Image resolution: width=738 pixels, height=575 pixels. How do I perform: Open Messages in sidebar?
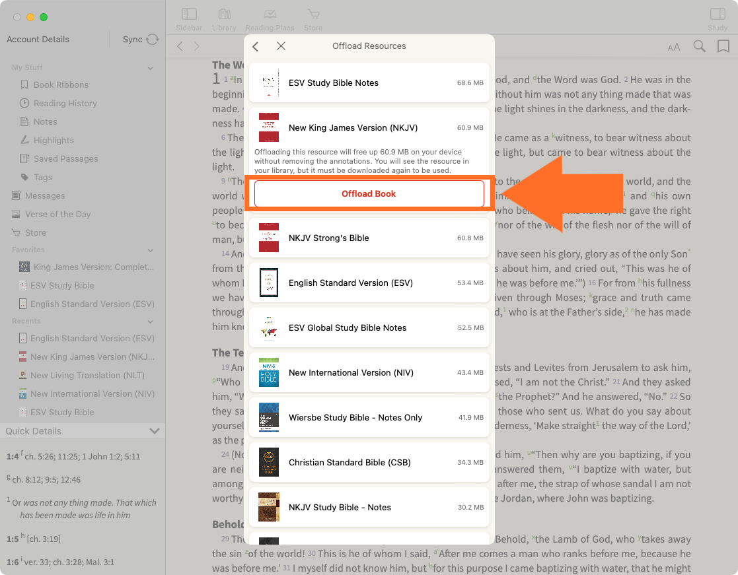(38, 195)
